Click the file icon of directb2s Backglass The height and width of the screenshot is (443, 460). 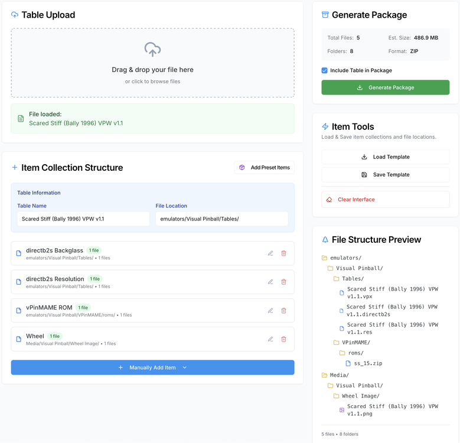19,253
